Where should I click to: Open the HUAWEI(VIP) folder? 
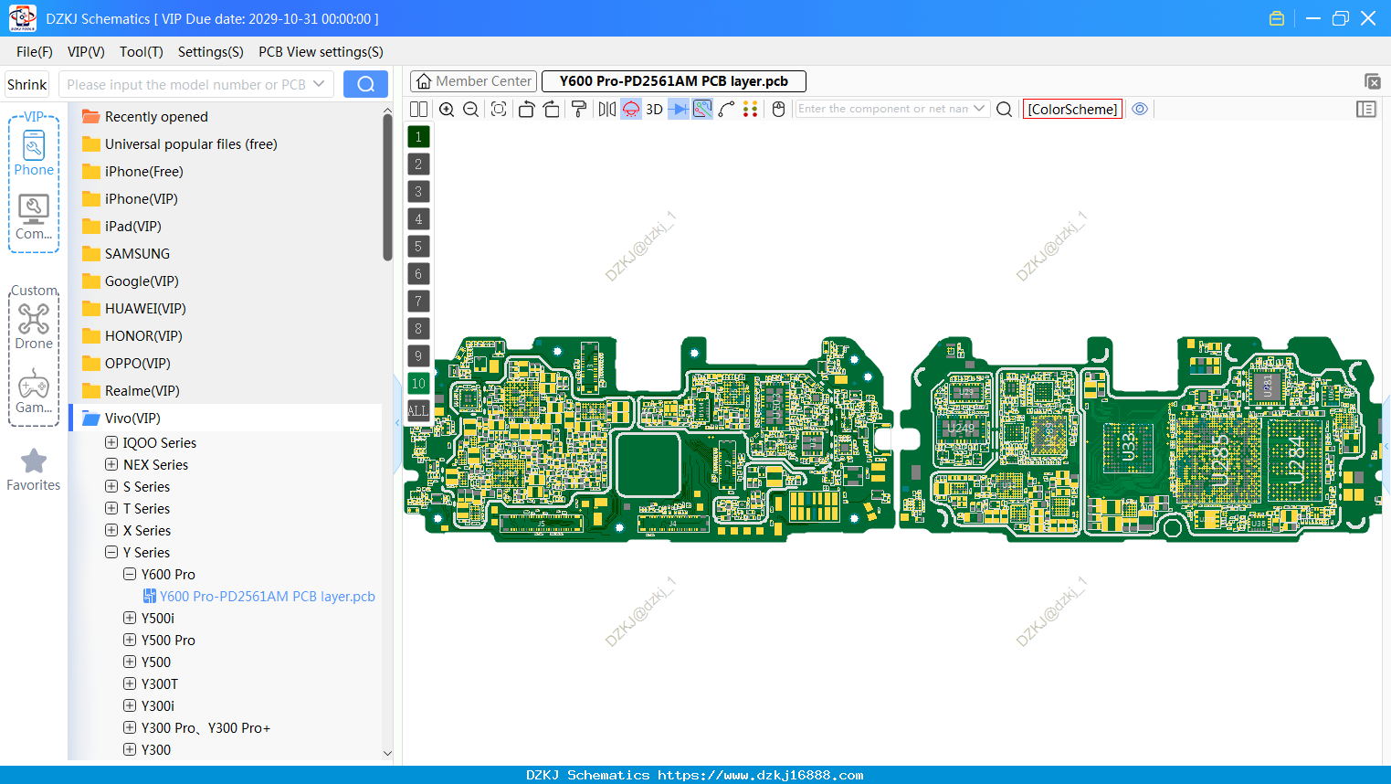(x=133, y=308)
